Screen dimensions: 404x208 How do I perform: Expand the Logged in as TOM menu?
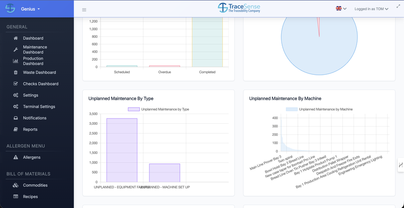371,9
